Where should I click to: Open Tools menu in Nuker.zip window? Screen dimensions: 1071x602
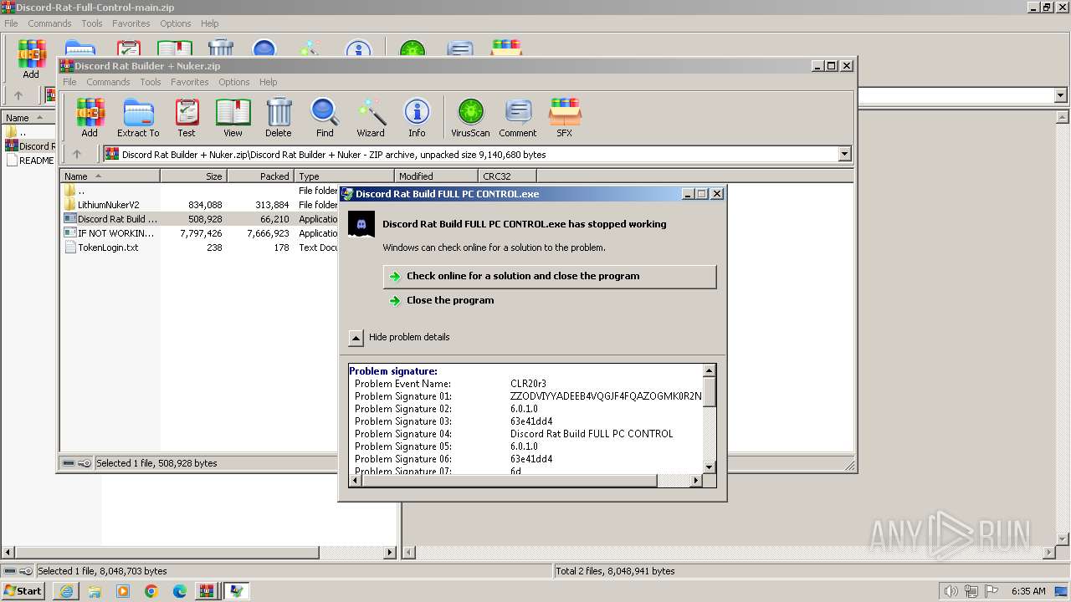coord(151,82)
